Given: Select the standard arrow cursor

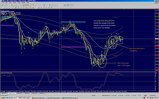Looking at the screenshot, I should [2, 7].
